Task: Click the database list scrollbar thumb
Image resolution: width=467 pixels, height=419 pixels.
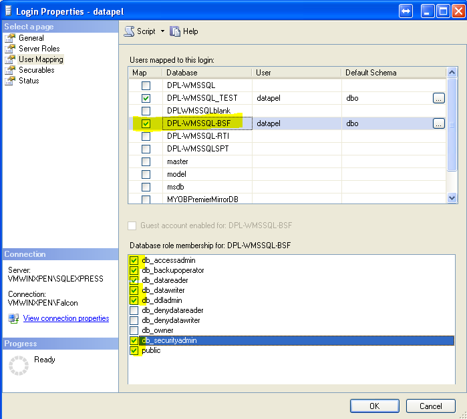Action: click(452, 125)
